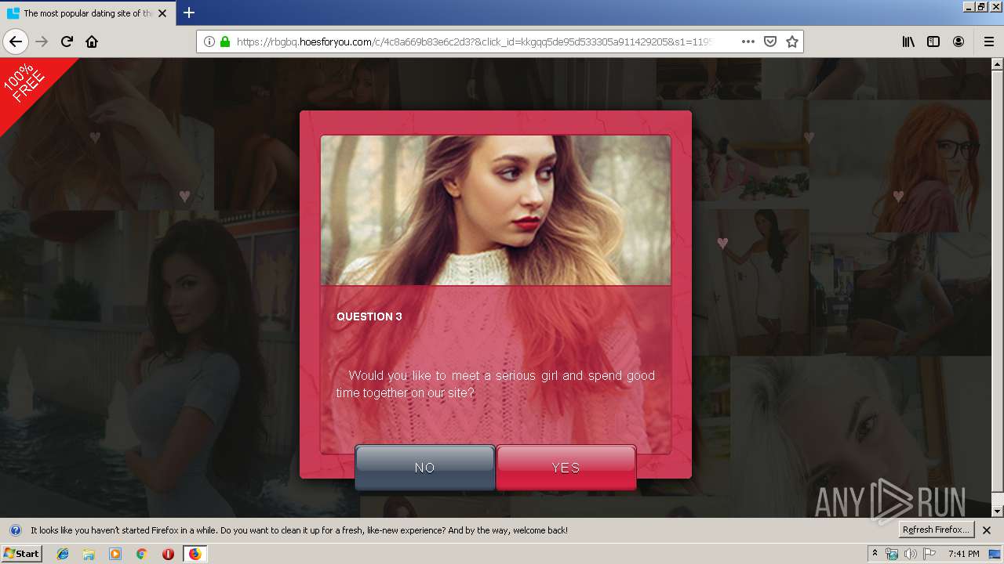Save page to Pocket
1004x564 pixels.
[770, 42]
